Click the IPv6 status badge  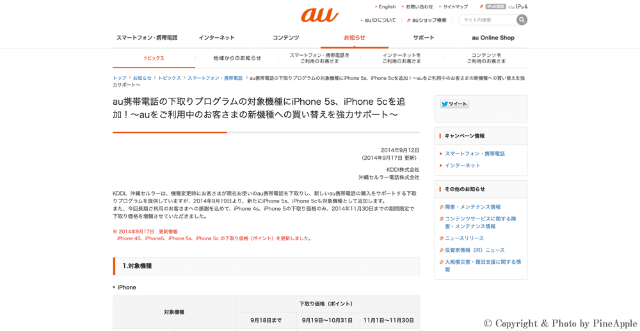click(x=495, y=6)
